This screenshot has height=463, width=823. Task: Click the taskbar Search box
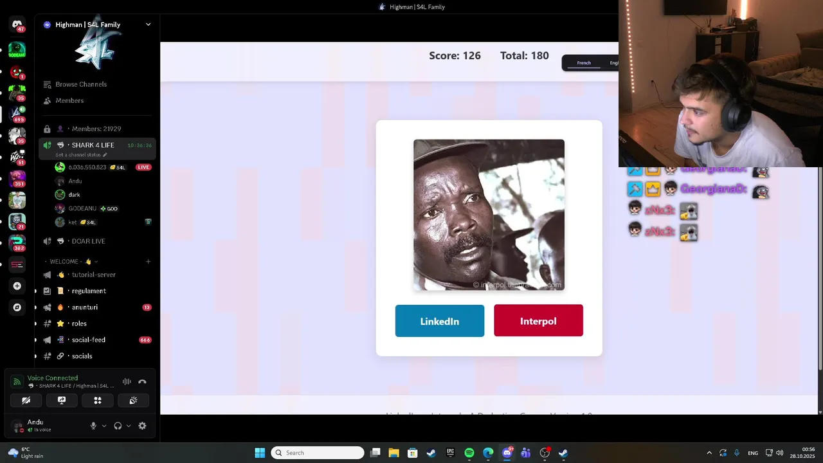click(318, 453)
